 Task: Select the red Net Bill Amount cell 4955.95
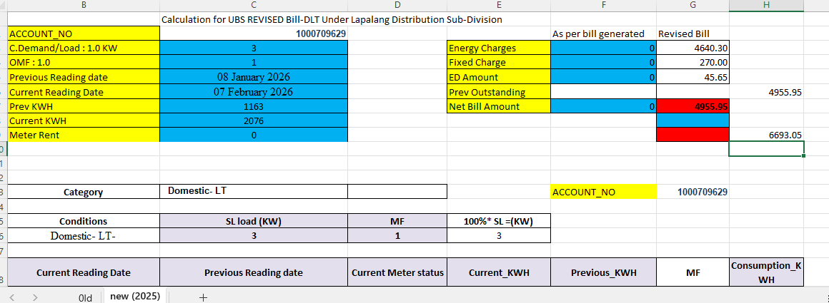click(x=693, y=106)
